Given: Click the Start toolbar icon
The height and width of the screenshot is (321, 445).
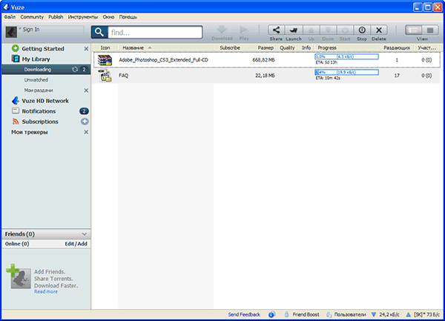Looking at the screenshot, I should click(345, 30).
